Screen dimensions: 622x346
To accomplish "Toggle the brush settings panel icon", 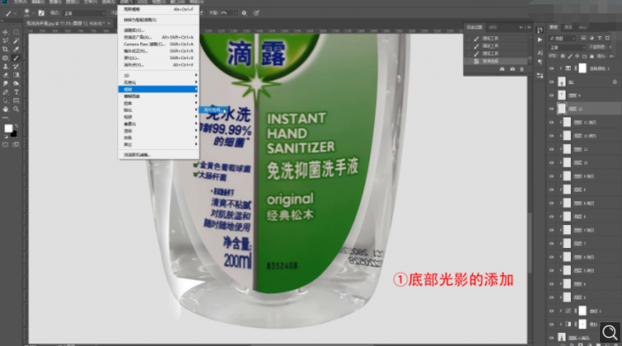I will (41, 13).
